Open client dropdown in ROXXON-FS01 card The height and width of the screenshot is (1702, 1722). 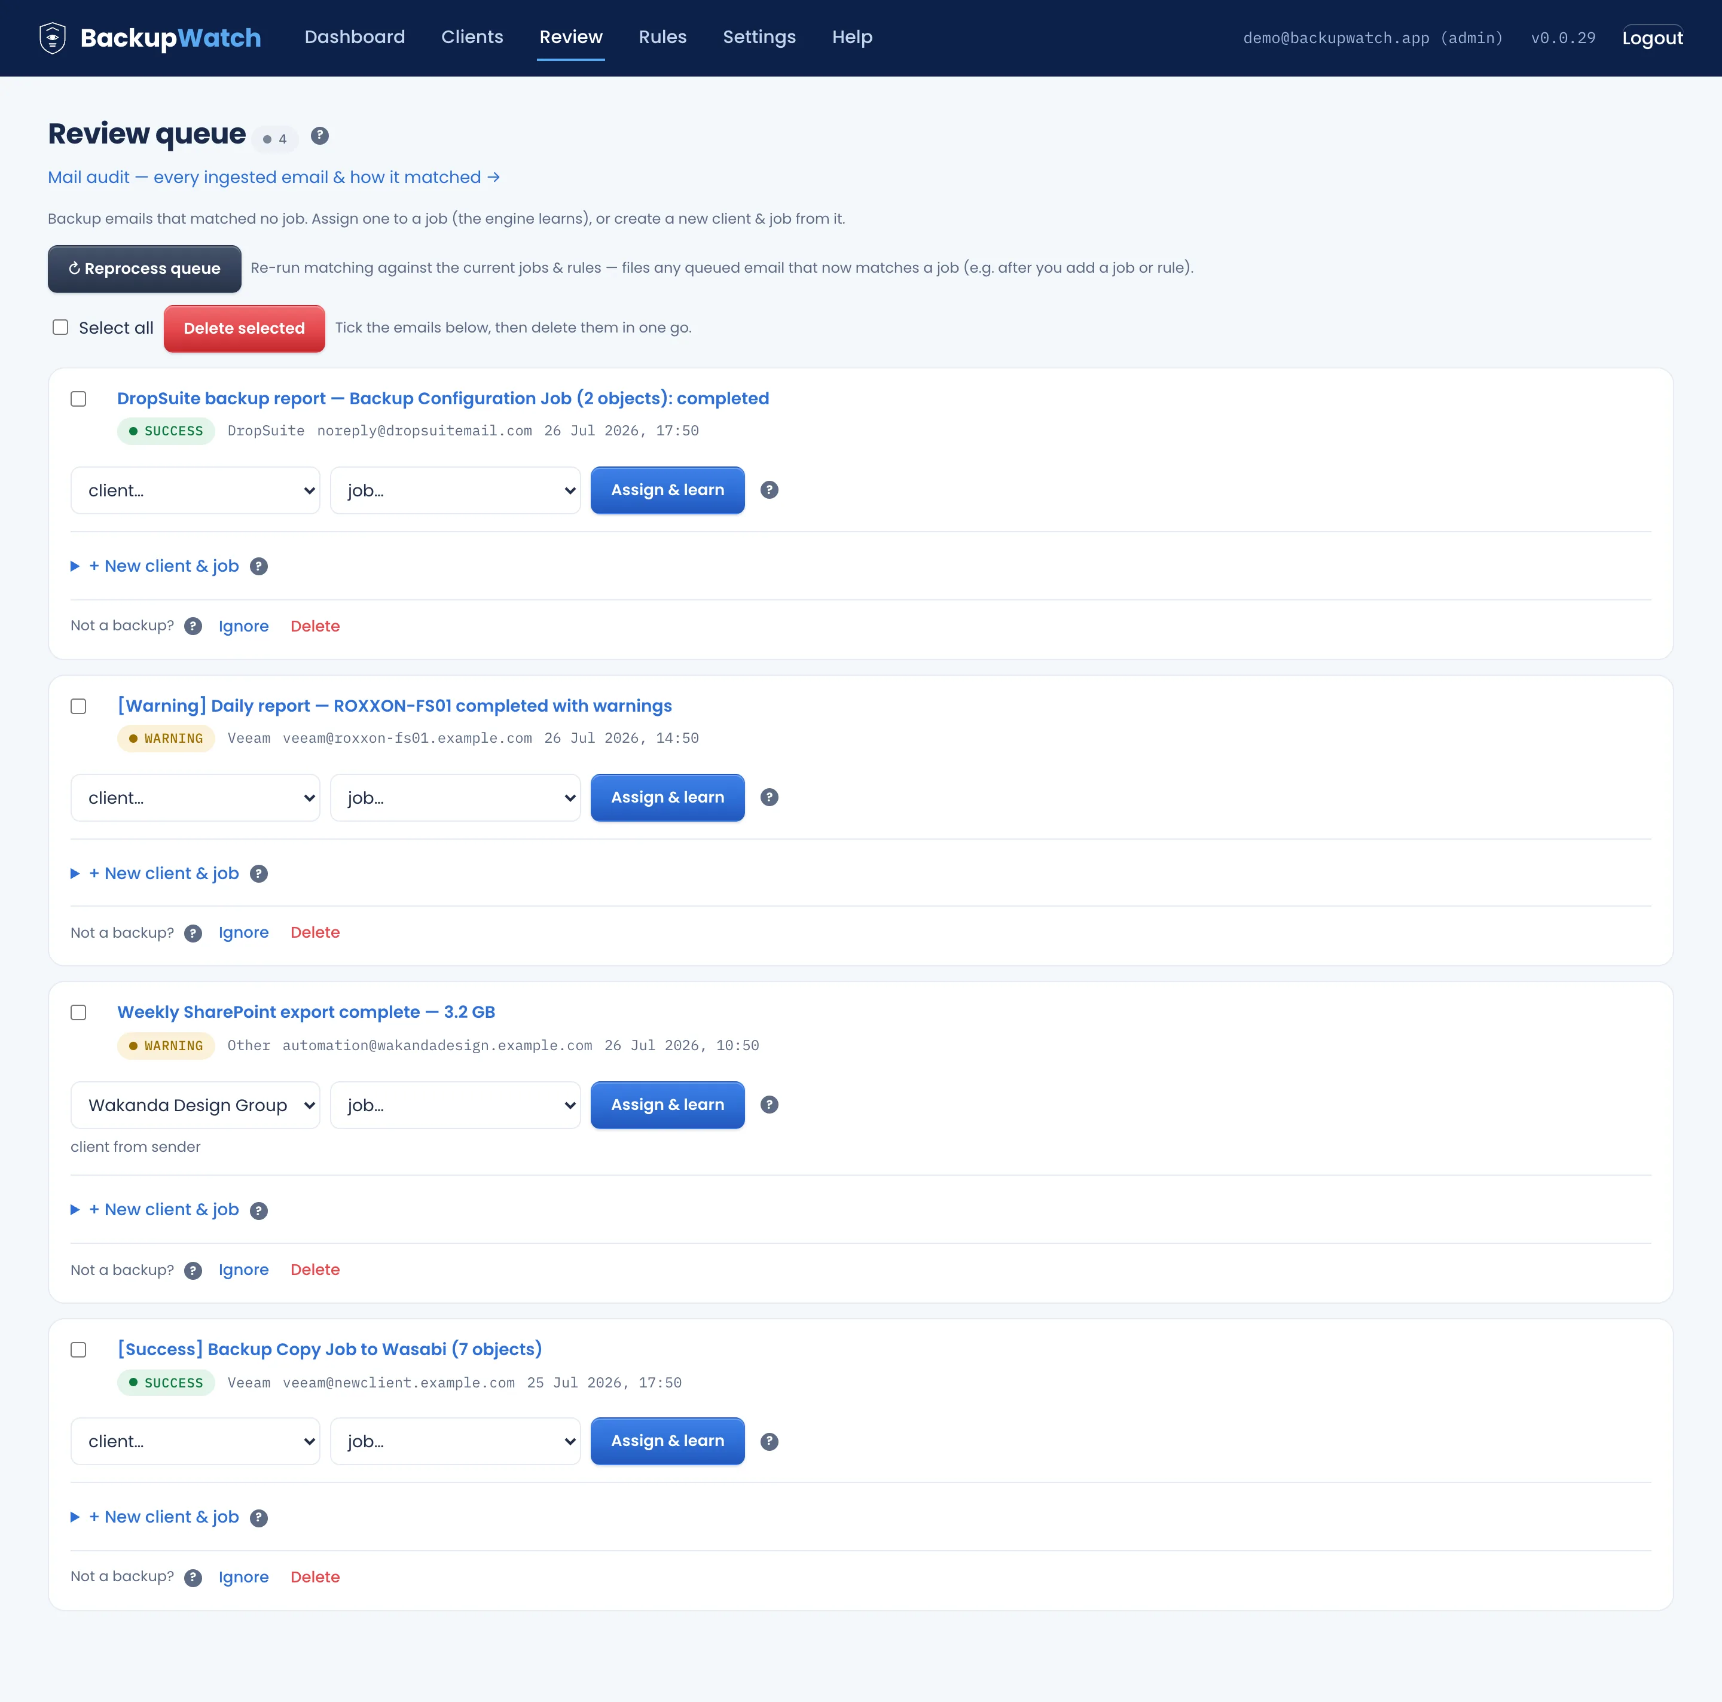click(195, 798)
